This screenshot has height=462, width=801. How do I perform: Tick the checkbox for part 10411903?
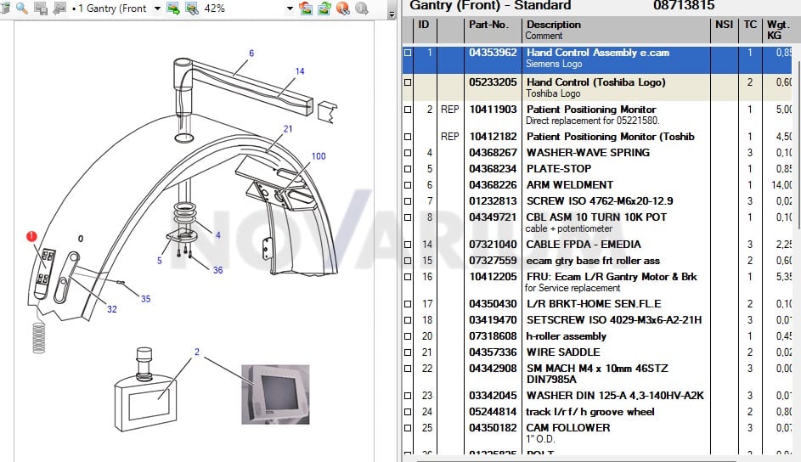click(x=408, y=110)
